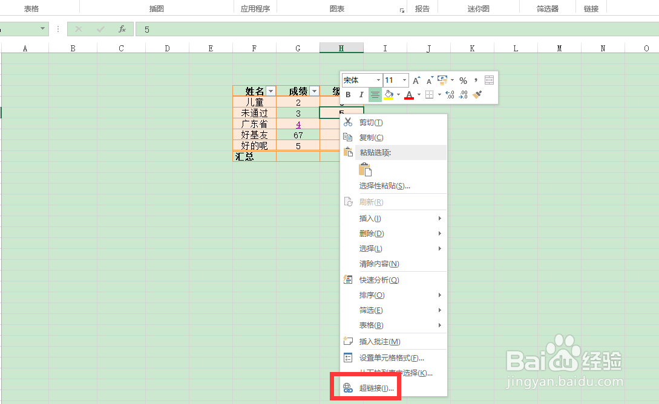Select the Cut (剪切) icon in context menu
The image size is (659, 404).
tap(349, 122)
